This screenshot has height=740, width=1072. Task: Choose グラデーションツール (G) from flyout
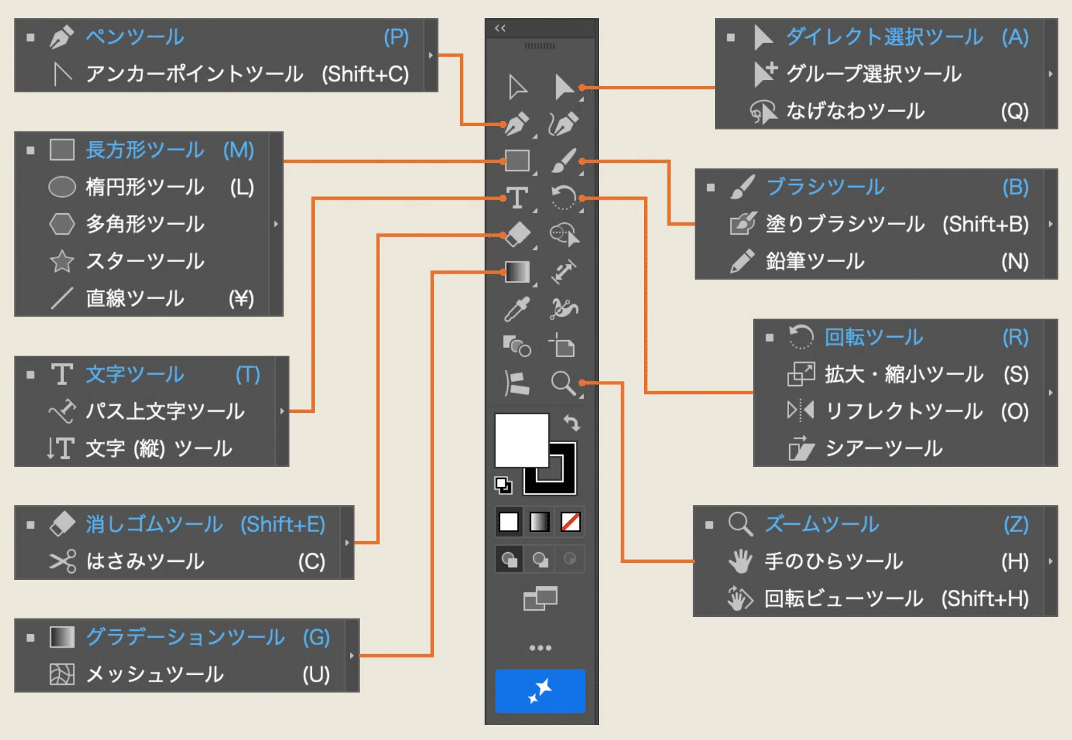[x=181, y=637]
